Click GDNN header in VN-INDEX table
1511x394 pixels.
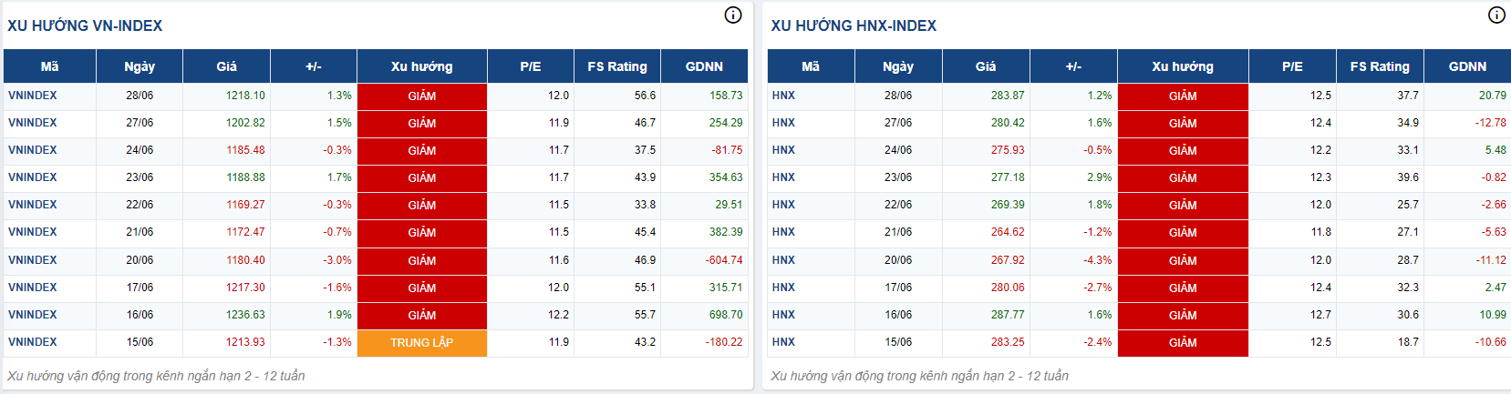click(704, 66)
